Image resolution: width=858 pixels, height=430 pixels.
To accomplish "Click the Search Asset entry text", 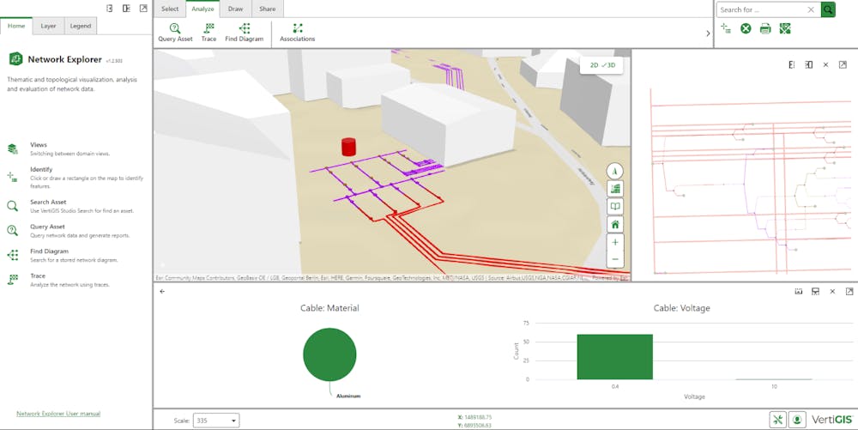I will [48, 202].
